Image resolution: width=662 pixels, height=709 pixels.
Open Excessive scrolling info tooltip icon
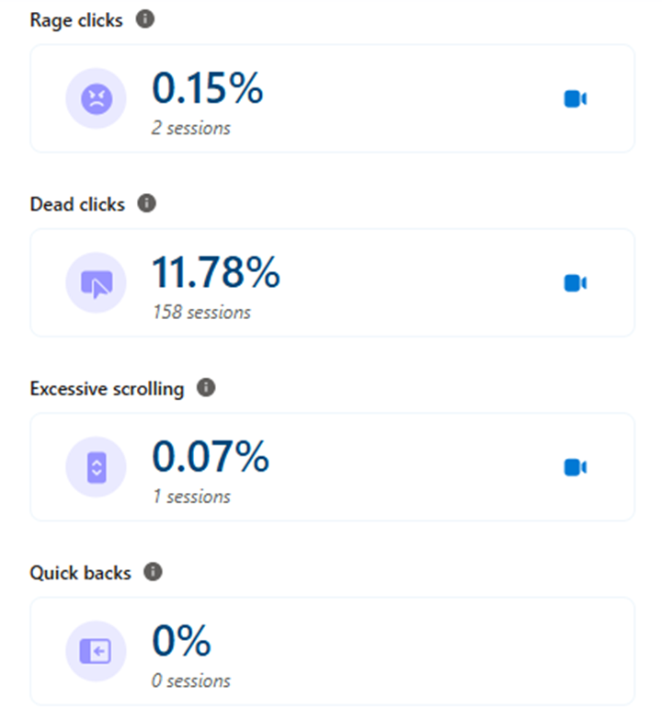click(206, 387)
